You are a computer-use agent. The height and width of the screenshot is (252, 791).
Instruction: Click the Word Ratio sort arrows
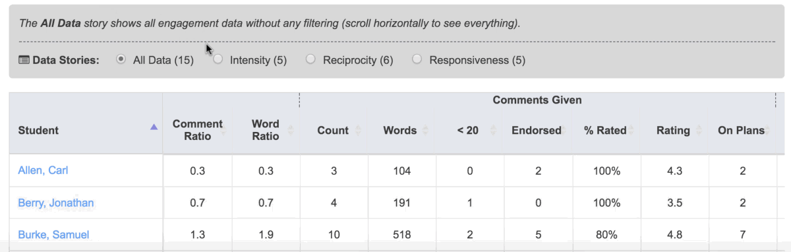point(291,131)
